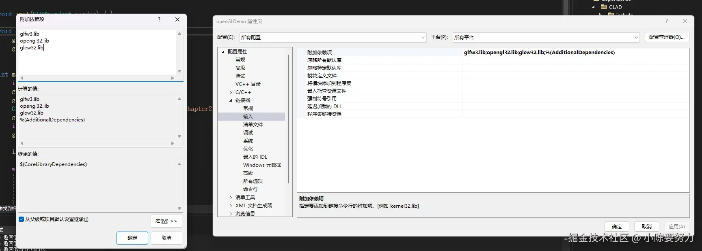The height and width of the screenshot is (251, 702).
Task: Click glfw3.lib line in edit box
Action: 30,34
